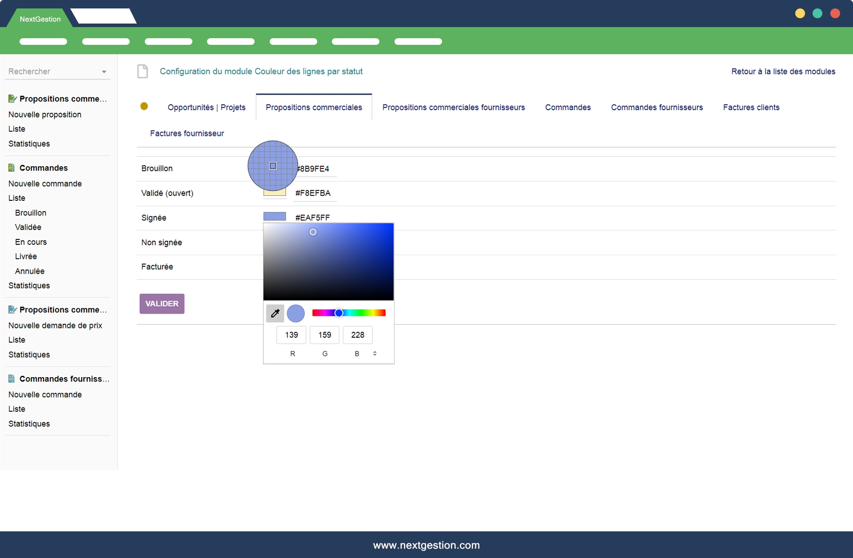Image resolution: width=853 pixels, height=558 pixels.
Task: Open the Rechercher dropdown arrow
Action: 104,72
